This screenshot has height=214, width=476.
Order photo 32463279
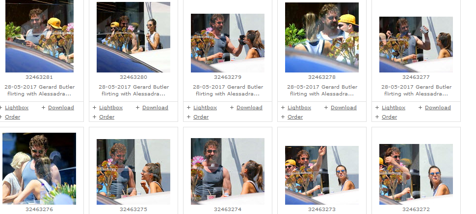(201, 117)
